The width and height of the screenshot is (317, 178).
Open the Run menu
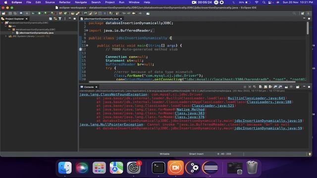click(x=121, y=2)
